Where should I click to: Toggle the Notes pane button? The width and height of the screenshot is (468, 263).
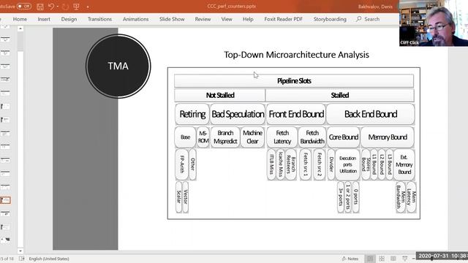coord(350,259)
